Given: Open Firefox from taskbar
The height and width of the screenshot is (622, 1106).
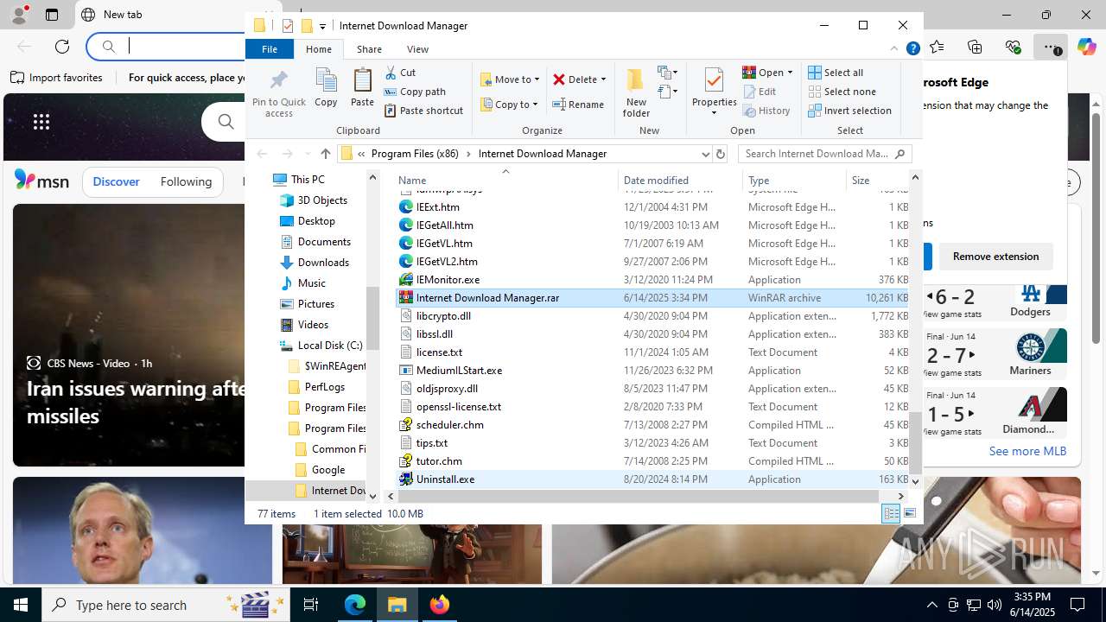Looking at the screenshot, I should click(439, 605).
